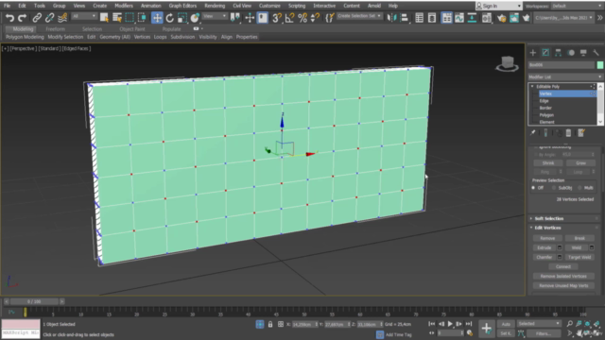The height and width of the screenshot is (340, 605).
Task: Switch to the Display command panel tab
Action: click(x=583, y=53)
